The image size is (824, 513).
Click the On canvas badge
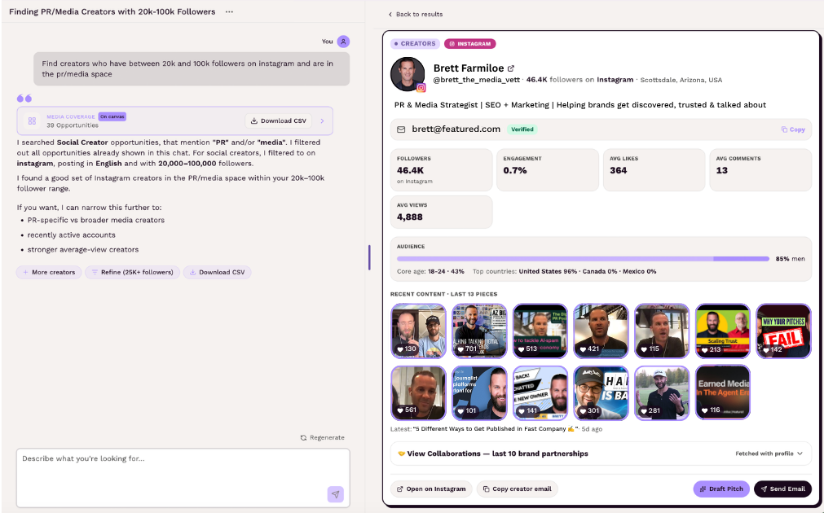pyautogui.click(x=112, y=116)
